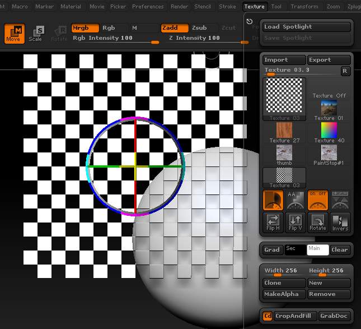
Task: Open the Texture menu
Action: 255,7
